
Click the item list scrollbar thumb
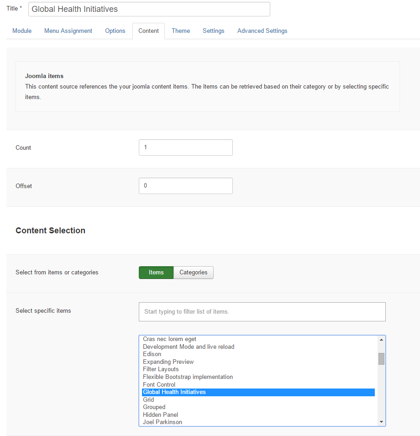click(381, 359)
